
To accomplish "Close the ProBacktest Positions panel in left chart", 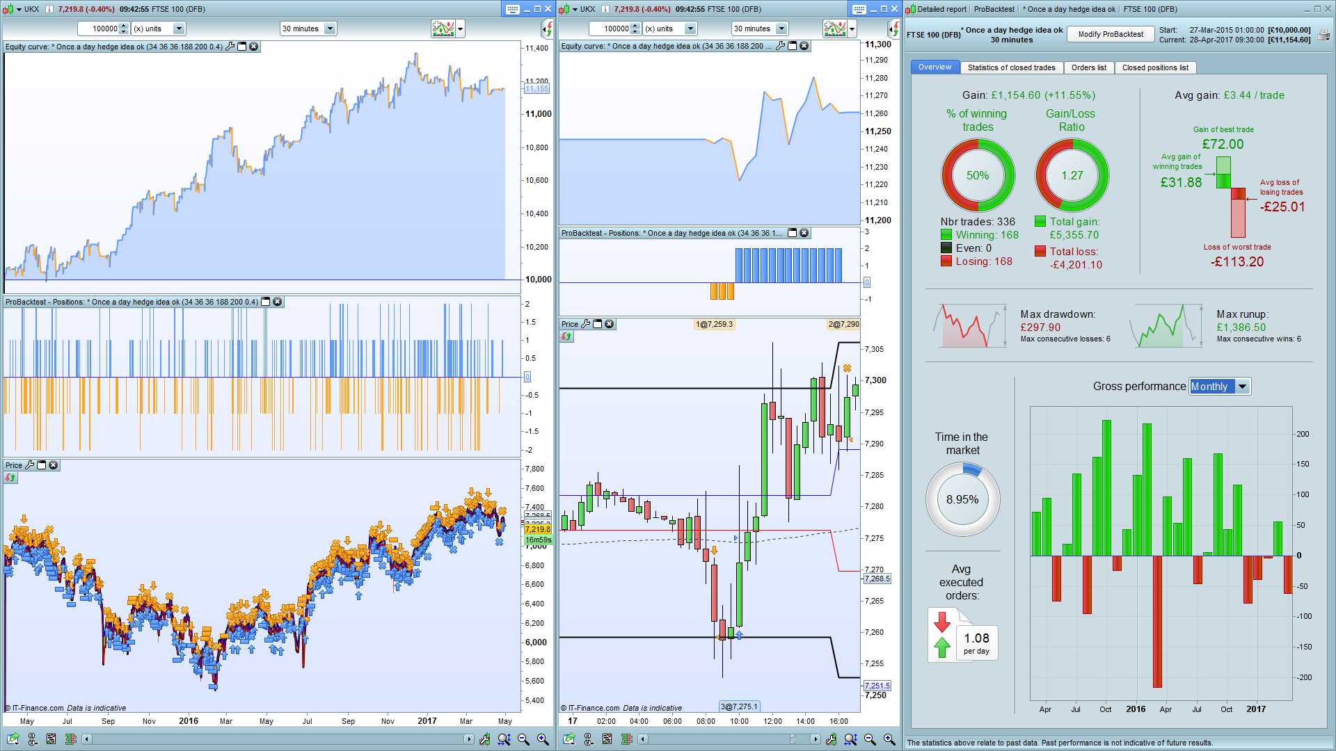I will [278, 302].
